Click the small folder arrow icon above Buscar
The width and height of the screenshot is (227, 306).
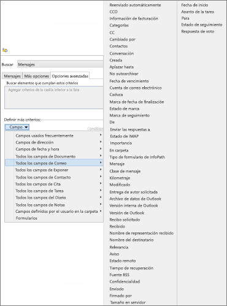point(5,50)
